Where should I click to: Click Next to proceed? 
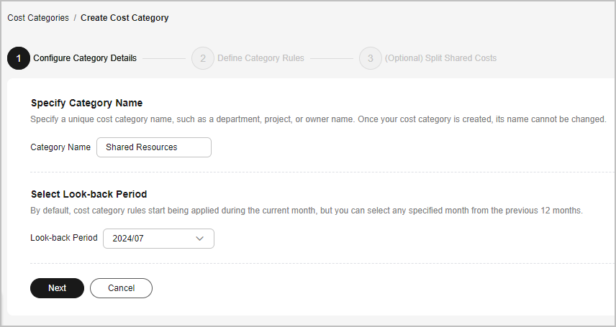point(58,288)
